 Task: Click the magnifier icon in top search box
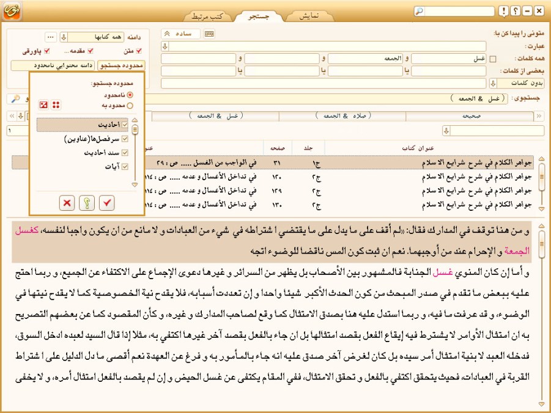coord(420,11)
